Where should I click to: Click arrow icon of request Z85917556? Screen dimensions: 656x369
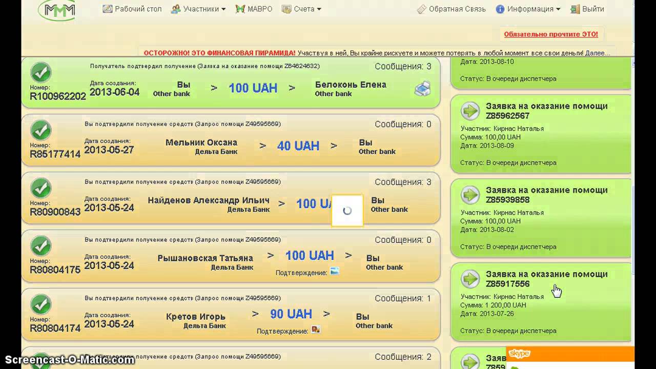[470, 279]
